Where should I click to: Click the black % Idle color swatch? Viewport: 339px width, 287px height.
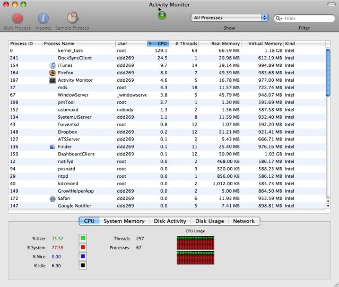coord(83,265)
